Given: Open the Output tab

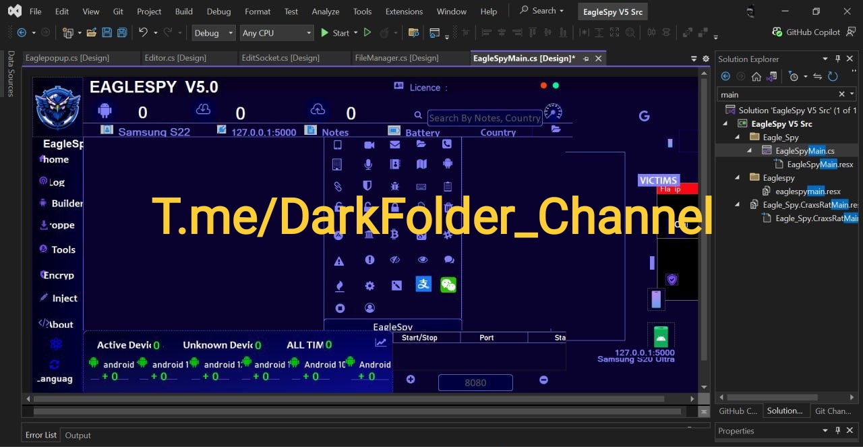Looking at the screenshot, I should (78, 435).
